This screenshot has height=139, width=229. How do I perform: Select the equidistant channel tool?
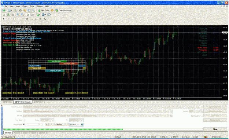pyautogui.click(x=27, y=19)
